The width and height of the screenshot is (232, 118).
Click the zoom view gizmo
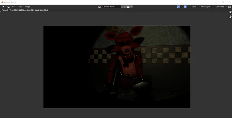pyautogui.click(x=230, y=12)
